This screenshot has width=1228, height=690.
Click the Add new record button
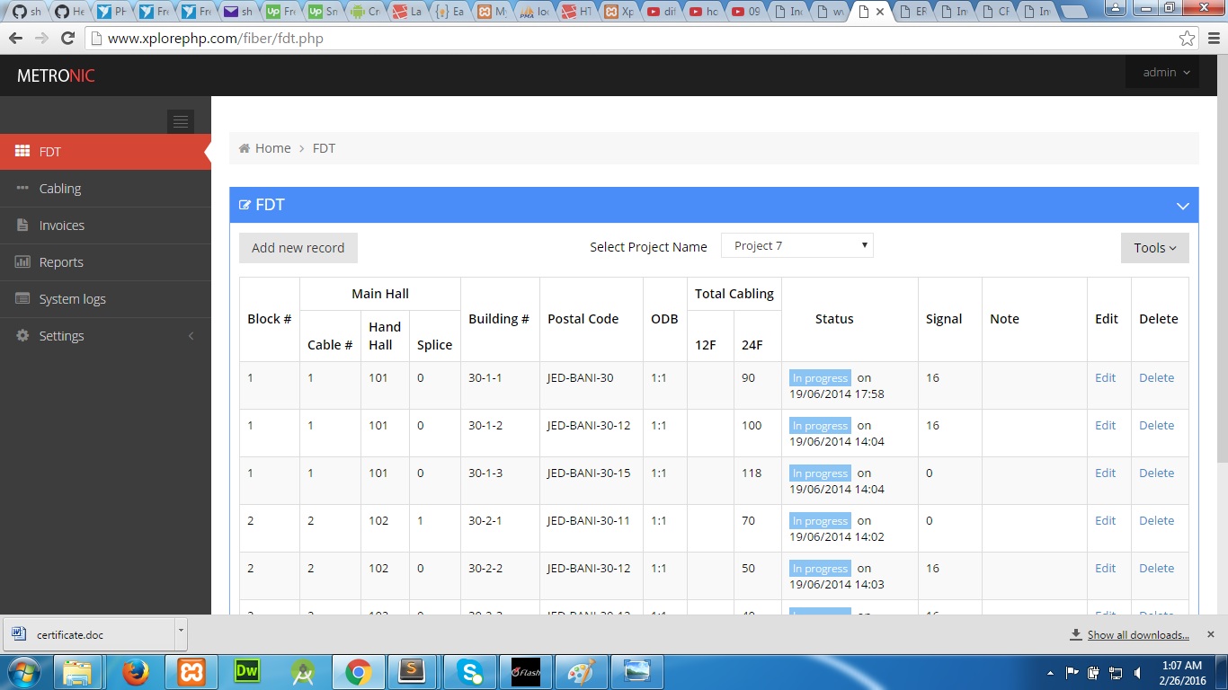pyautogui.click(x=298, y=248)
